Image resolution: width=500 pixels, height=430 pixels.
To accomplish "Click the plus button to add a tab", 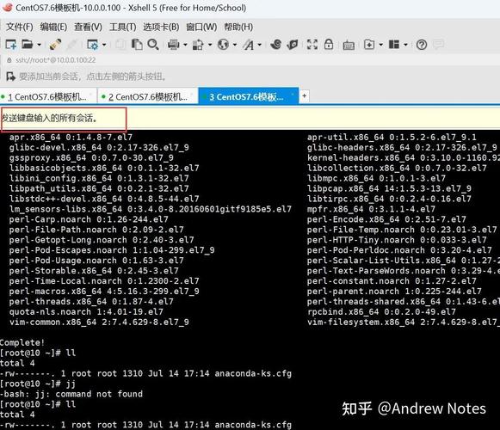I will (x=304, y=95).
